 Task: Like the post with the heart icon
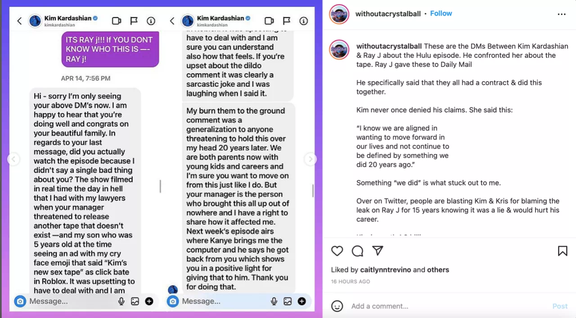[337, 251]
